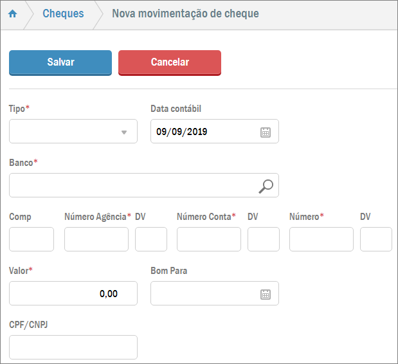Focus the Bom Para date field
Image resolution: width=398 pixels, height=364 pixels.
click(203, 293)
